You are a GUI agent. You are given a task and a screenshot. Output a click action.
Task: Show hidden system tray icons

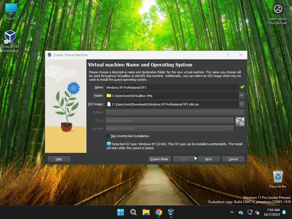[232, 212]
